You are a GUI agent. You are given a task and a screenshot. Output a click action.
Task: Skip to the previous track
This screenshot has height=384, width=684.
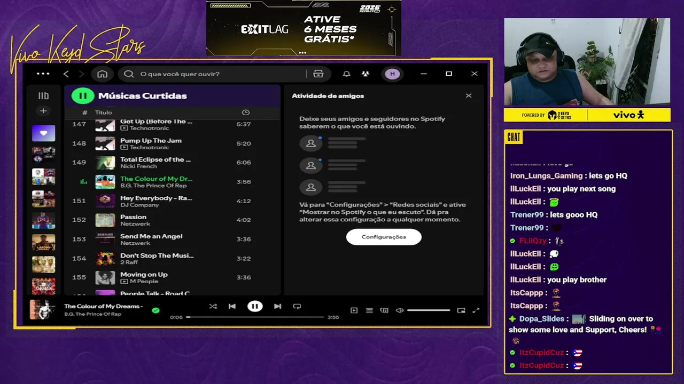click(x=232, y=306)
